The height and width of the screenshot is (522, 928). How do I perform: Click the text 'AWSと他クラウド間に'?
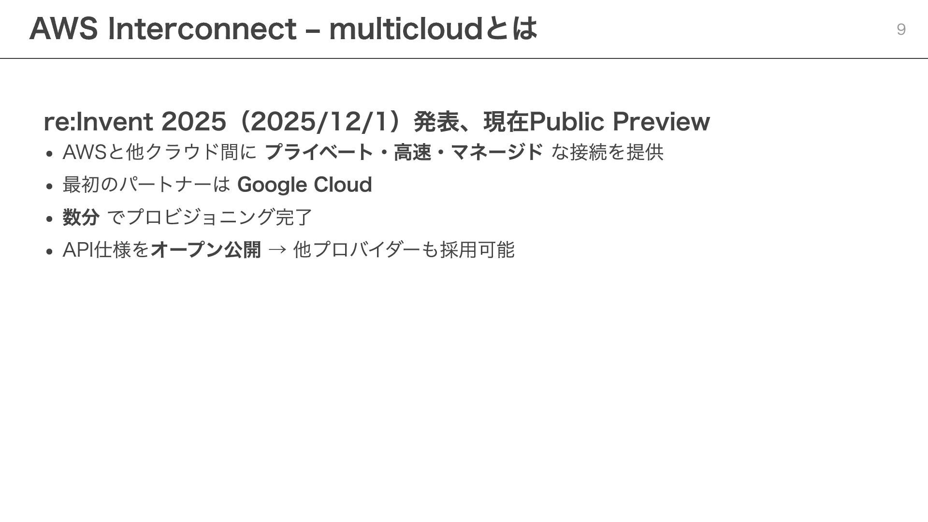point(159,152)
